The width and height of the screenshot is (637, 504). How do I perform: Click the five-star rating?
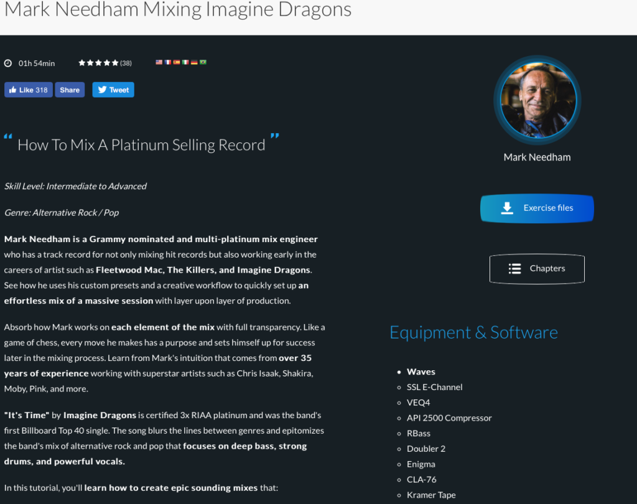click(98, 63)
